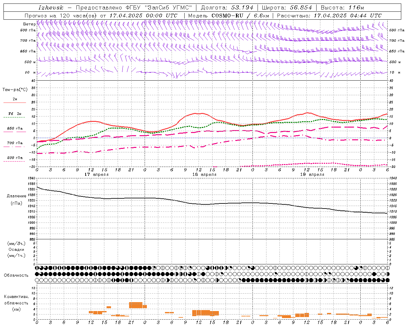Click the first cloud circle in top row

point(37,268)
